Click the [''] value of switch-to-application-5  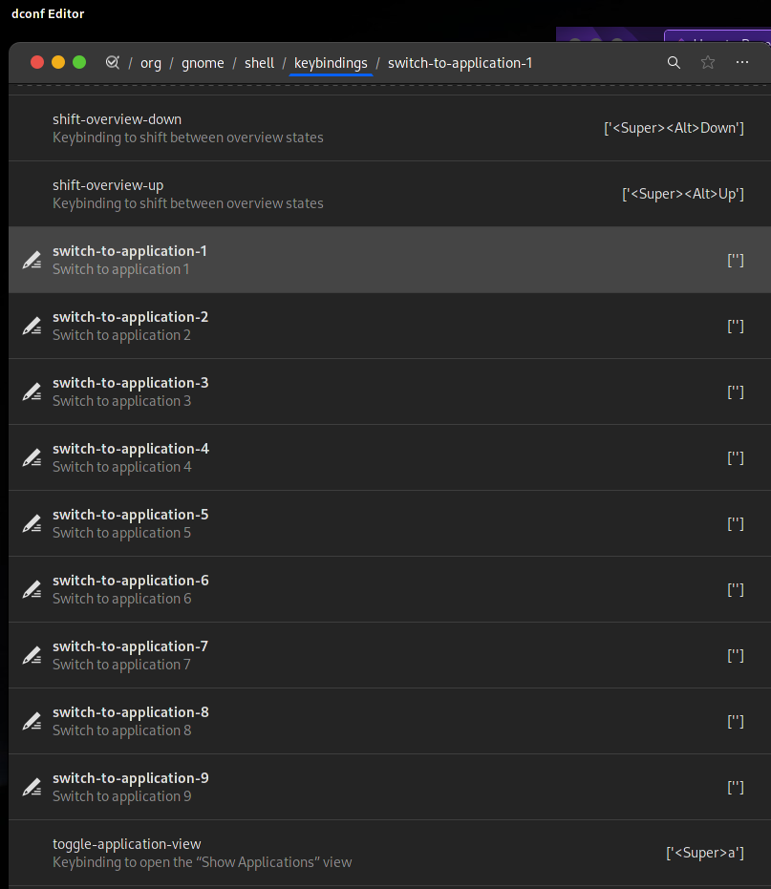click(736, 523)
